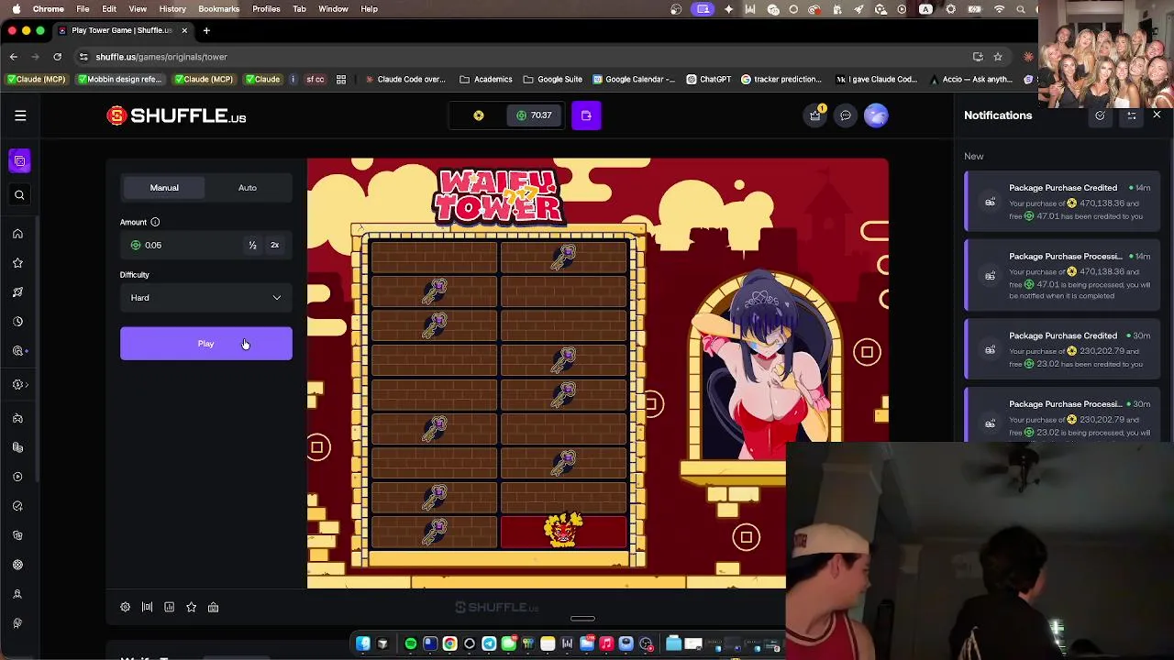Open the purple dice casino icon in sidebar
This screenshot has width=1174, height=660.
coord(19,161)
